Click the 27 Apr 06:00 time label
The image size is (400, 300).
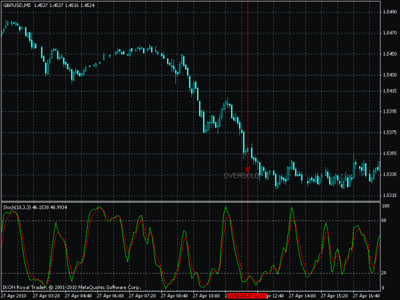(x=110, y=296)
